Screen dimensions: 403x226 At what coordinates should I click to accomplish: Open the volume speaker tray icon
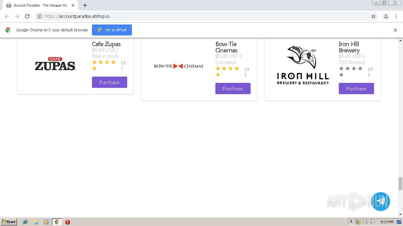[365, 222]
